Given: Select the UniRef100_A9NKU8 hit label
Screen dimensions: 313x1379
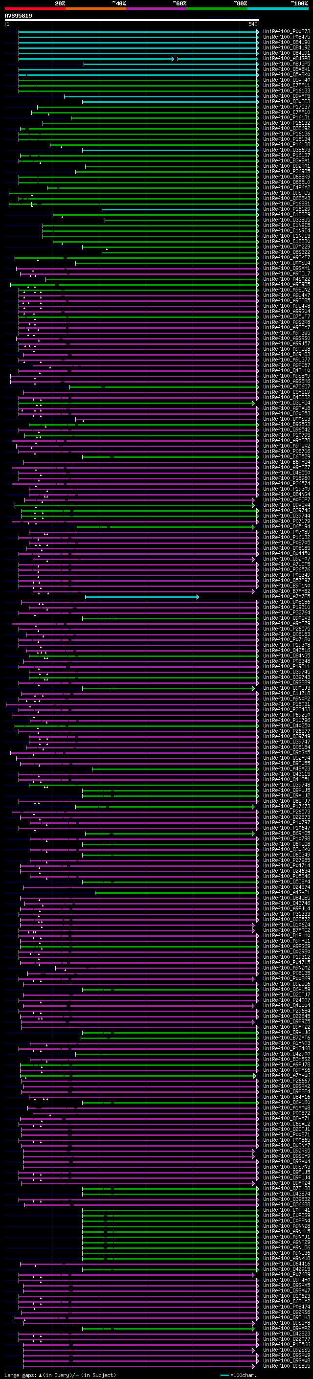Looking at the screenshot, I should (x=287, y=1259).
